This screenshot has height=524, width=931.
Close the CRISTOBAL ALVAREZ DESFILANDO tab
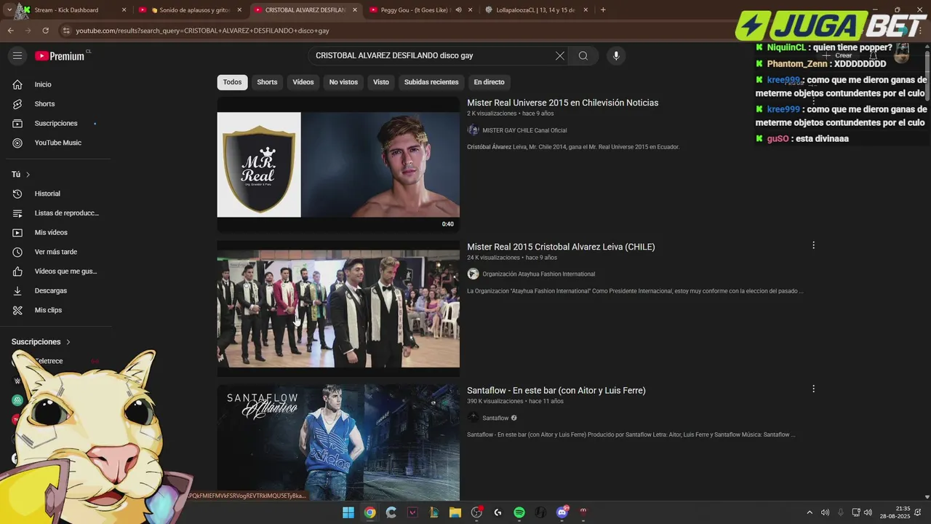(x=354, y=10)
